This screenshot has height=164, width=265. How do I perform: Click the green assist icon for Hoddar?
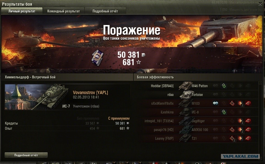pos(224,86)
